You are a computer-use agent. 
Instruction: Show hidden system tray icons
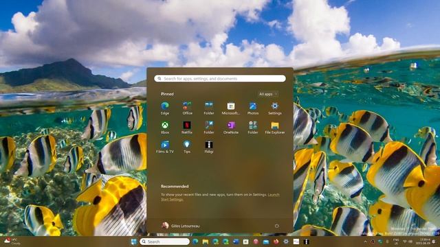tap(365, 242)
